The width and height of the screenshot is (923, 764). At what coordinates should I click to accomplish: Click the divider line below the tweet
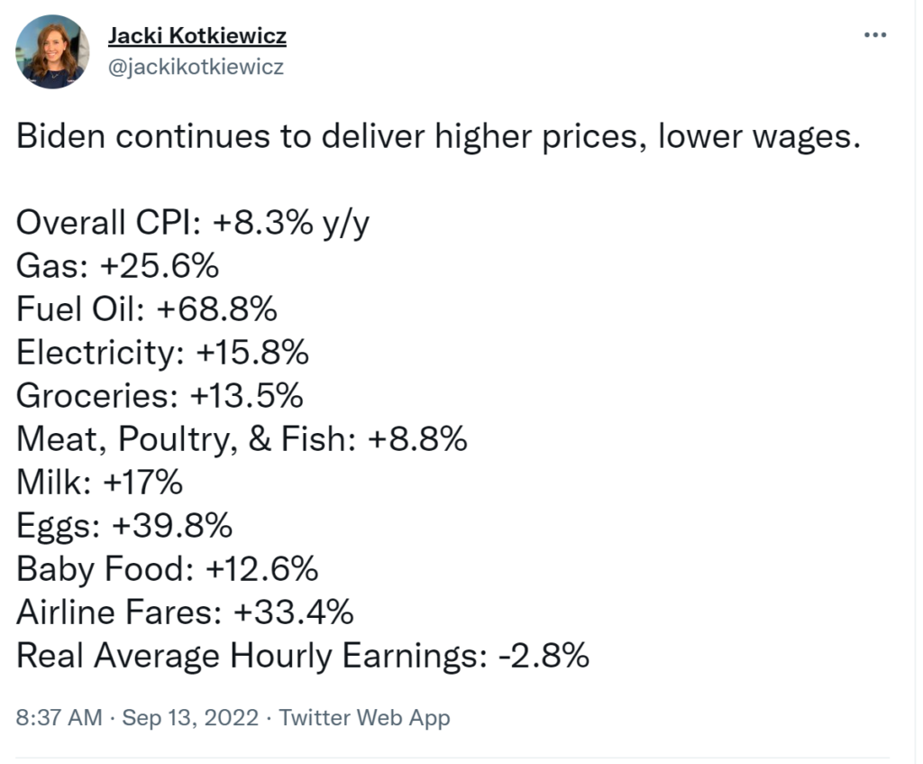click(452, 758)
